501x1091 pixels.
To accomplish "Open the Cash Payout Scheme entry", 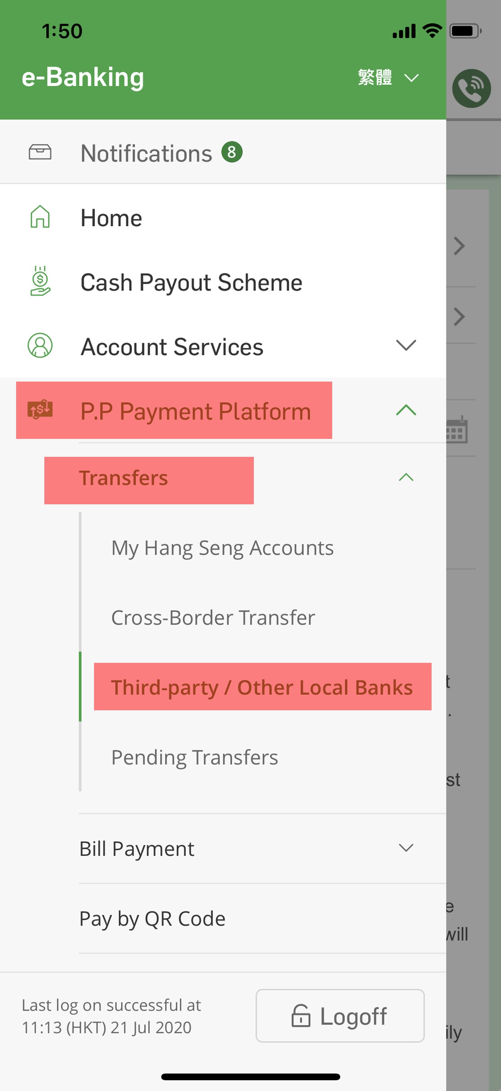I will (192, 282).
